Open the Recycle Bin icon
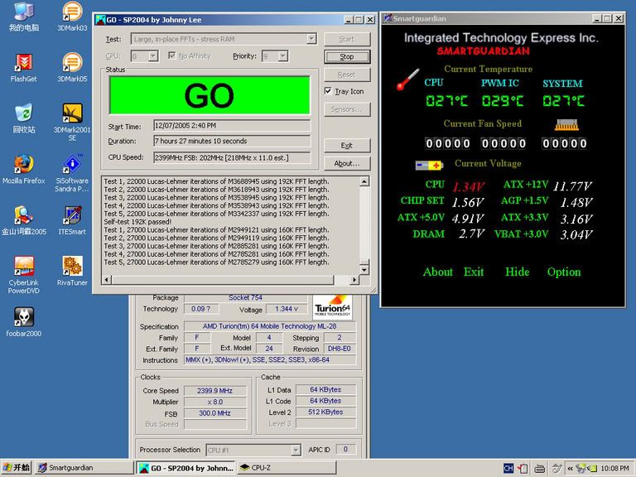Image resolution: width=636 pixels, height=477 pixels. (x=23, y=118)
